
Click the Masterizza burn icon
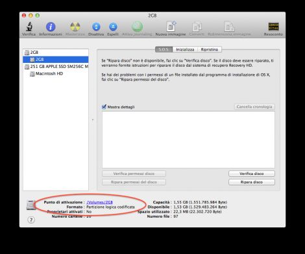pos(75,27)
